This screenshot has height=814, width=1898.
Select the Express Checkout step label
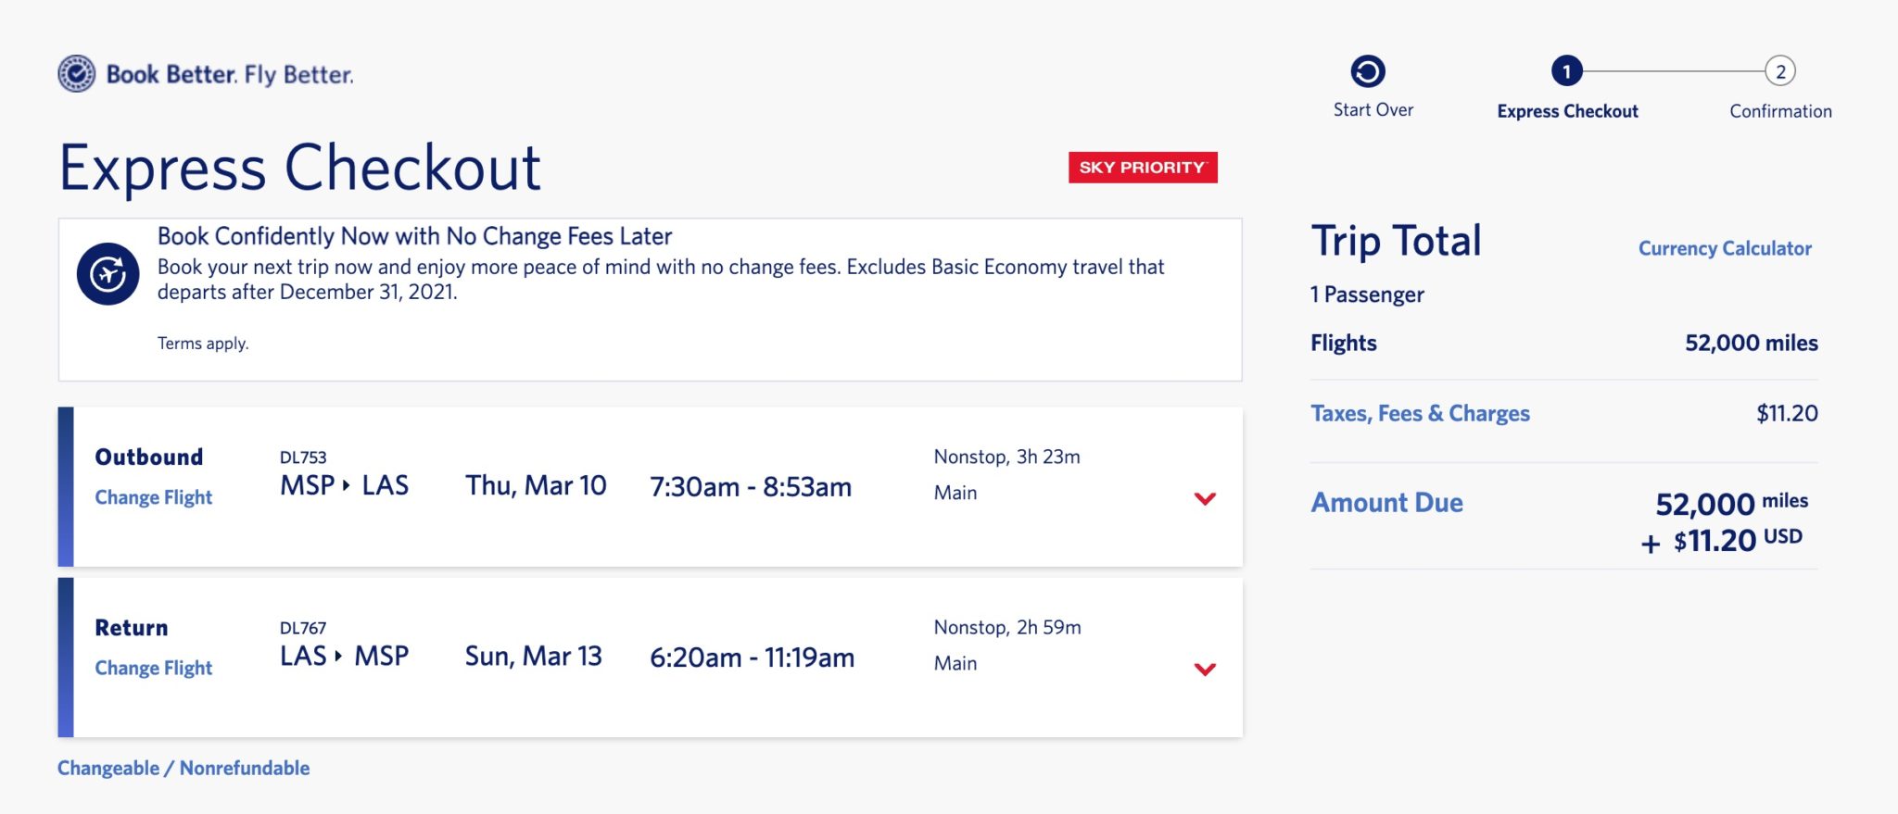(x=1568, y=111)
